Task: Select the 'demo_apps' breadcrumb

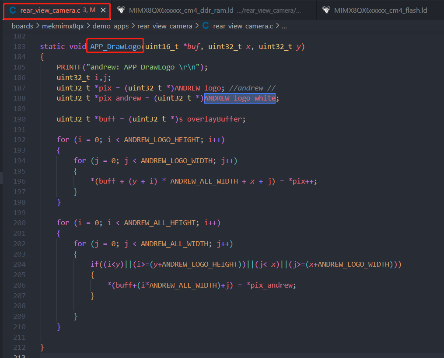Action: click(110, 26)
